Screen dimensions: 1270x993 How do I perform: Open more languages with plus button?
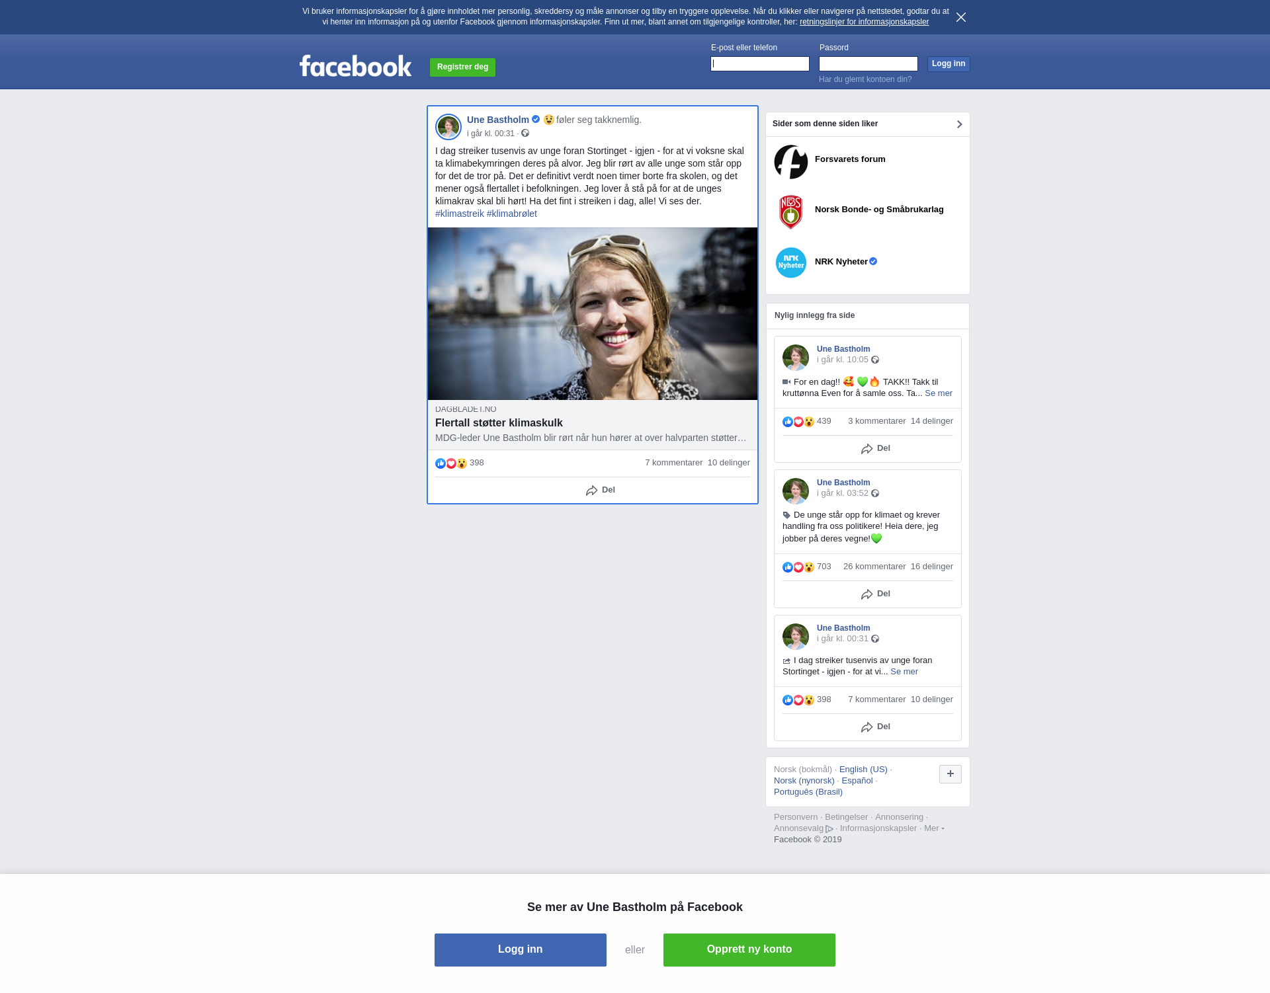950,774
